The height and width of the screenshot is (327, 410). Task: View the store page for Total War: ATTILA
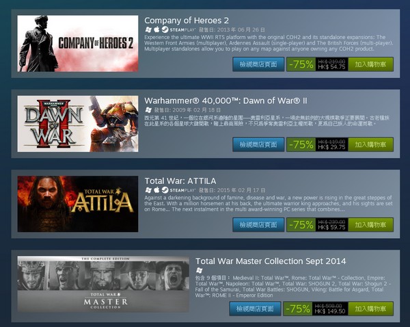[x=258, y=224]
